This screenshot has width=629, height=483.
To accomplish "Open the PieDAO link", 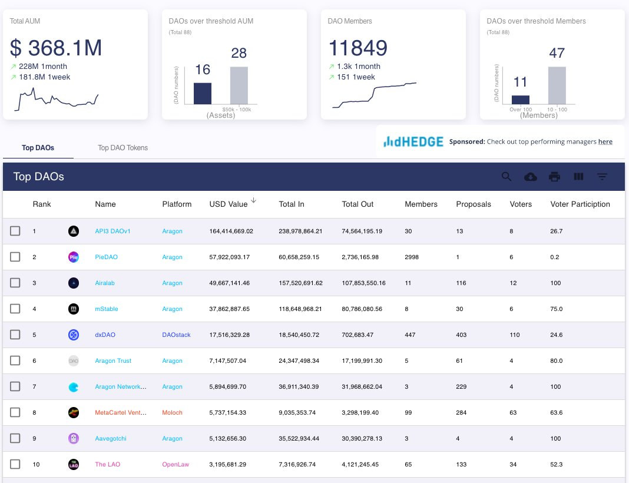I will 106,257.
